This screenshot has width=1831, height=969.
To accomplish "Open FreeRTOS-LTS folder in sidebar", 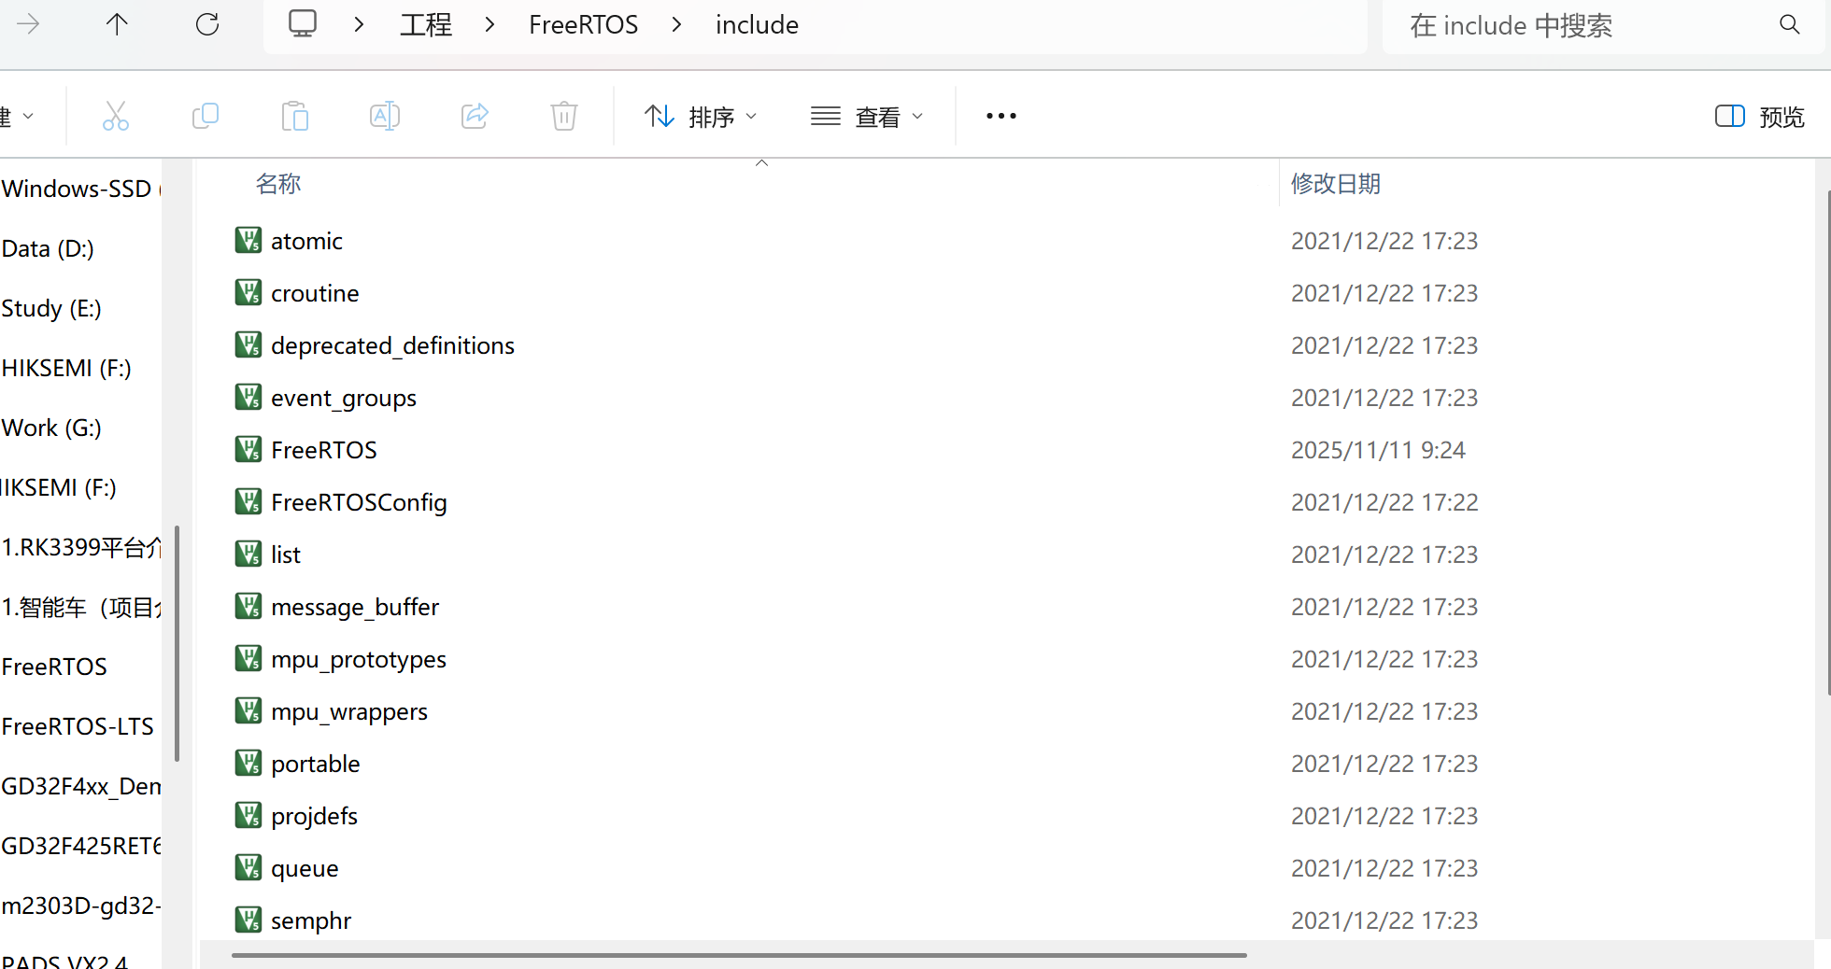I will (x=78, y=726).
